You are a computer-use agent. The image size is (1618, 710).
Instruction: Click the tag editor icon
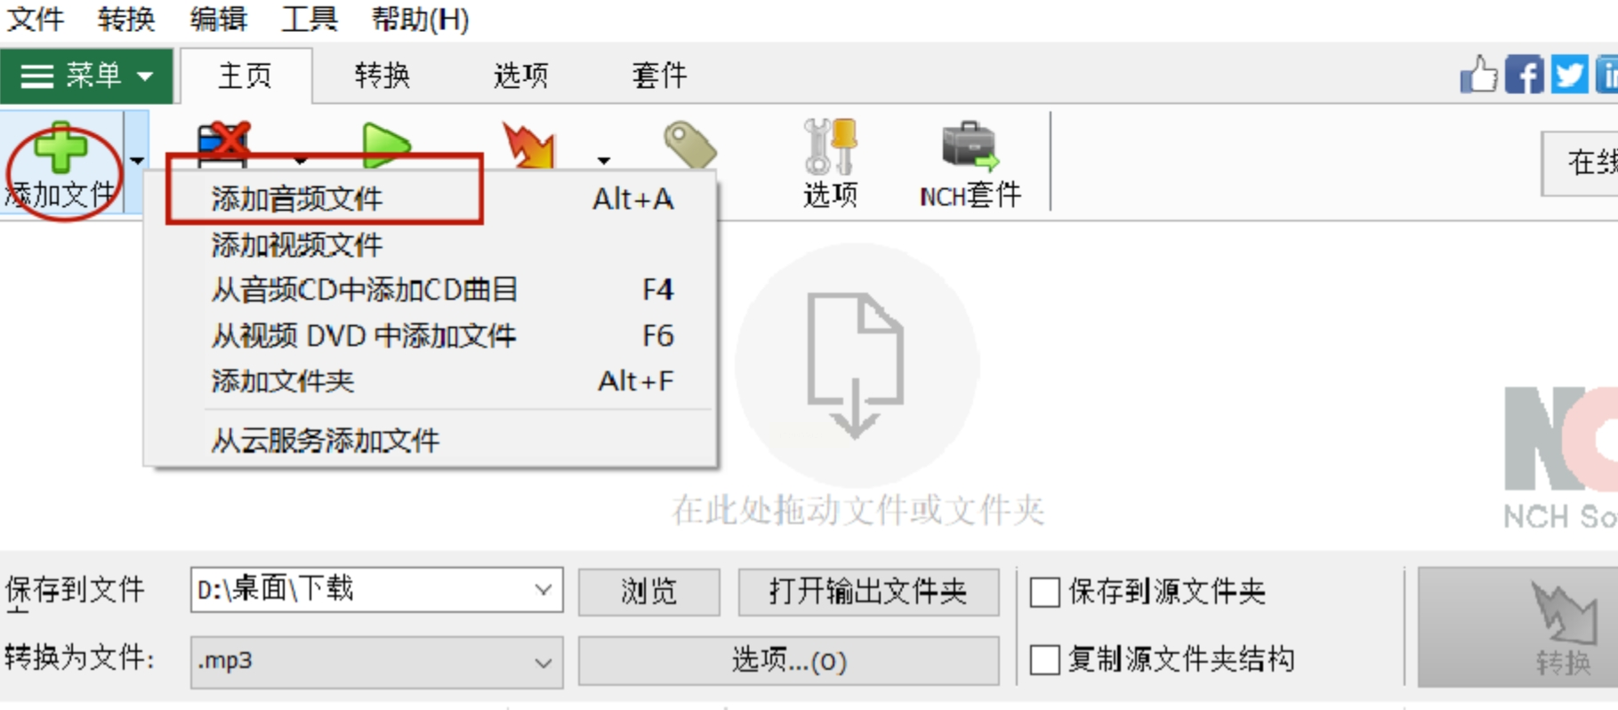[690, 145]
